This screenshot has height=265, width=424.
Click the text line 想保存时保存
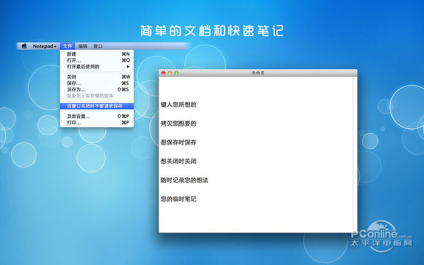(179, 142)
